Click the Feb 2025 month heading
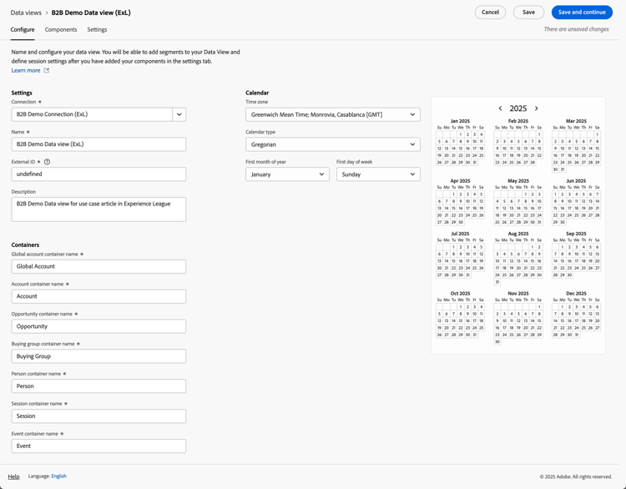Image resolution: width=626 pixels, height=489 pixels. pyautogui.click(x=518, y=121)
